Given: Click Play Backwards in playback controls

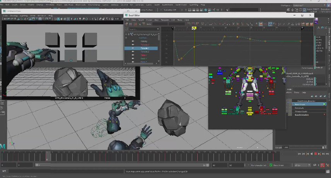Looking at the screenshot, I should 311,154.
